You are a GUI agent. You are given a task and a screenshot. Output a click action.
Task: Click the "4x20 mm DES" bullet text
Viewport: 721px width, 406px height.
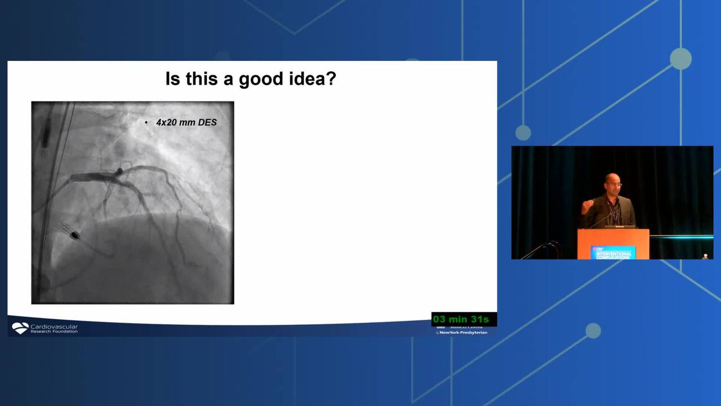click(186, 122)
